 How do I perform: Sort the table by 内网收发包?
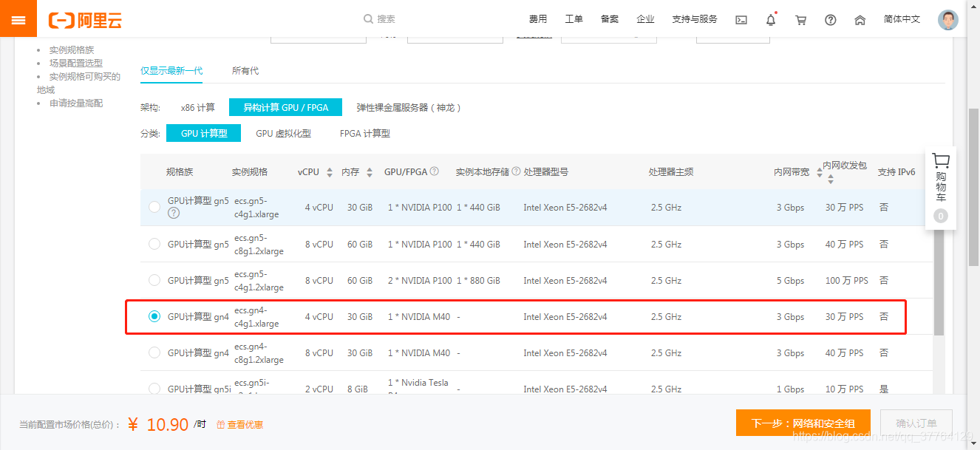pos(831,179)
